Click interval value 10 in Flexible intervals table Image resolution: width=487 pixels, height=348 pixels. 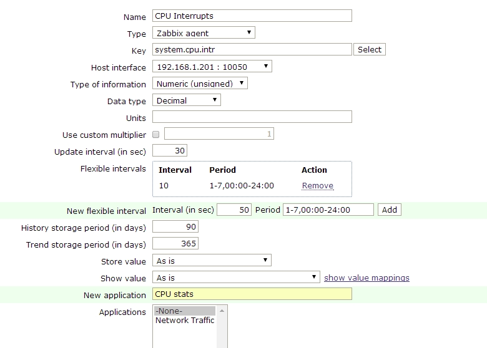click(x=164, y=185)
